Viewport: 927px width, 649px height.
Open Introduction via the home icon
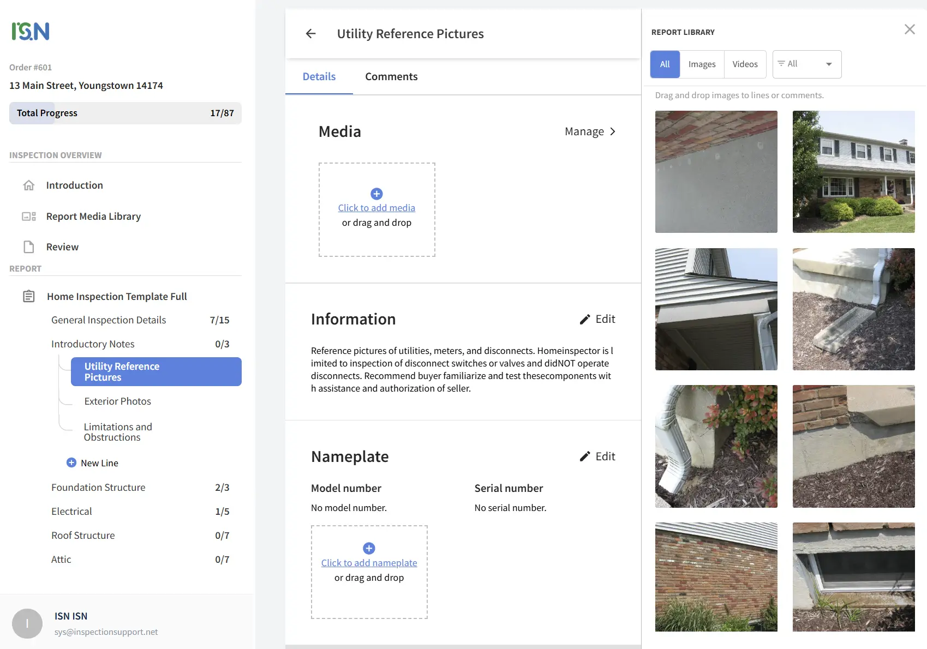point(29,185)
